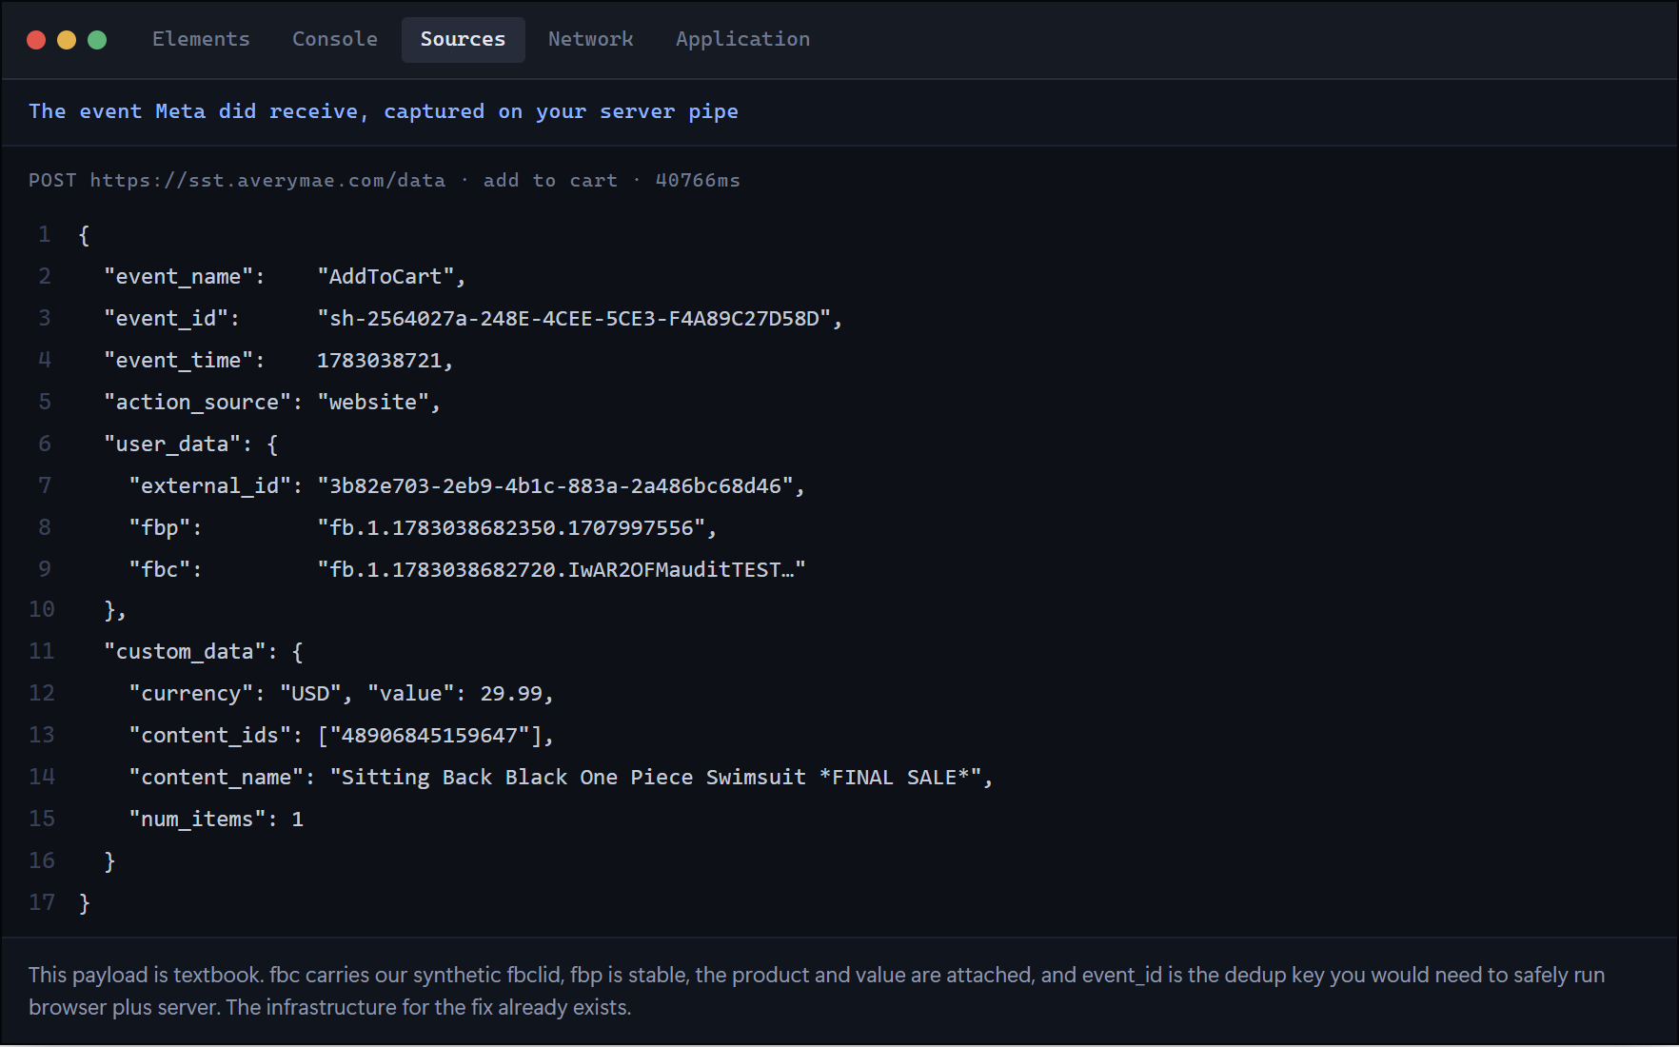The image size is (1679, 1047).
Task: Select the Sources tab
Action: pos(463,39)
